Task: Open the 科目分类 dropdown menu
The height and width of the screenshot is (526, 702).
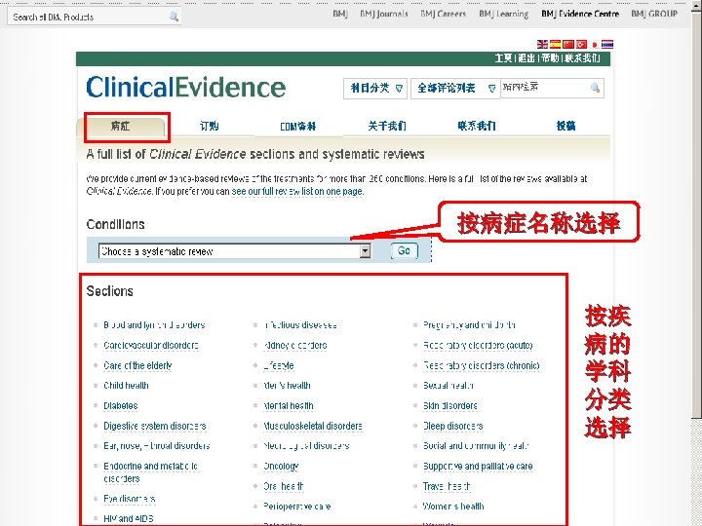Action: click(375, 88)
